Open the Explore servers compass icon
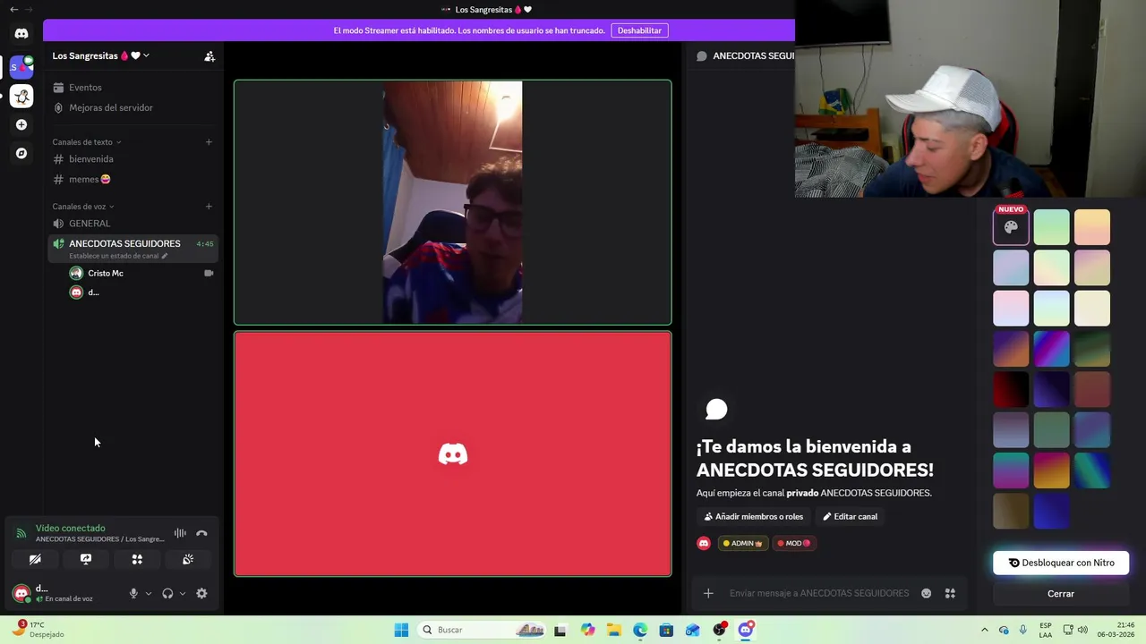1146x644 pixels. click(x=21, y=153)
